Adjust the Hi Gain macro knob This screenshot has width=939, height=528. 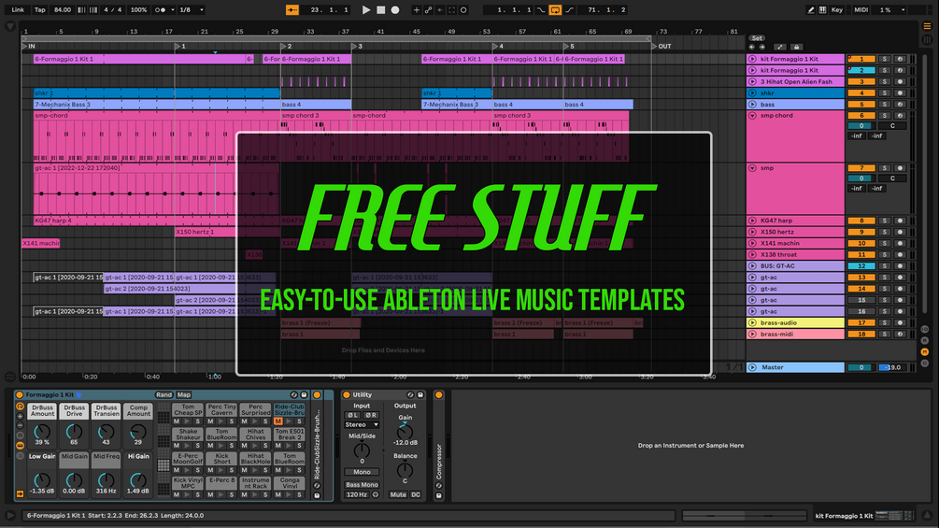point(137,479)
